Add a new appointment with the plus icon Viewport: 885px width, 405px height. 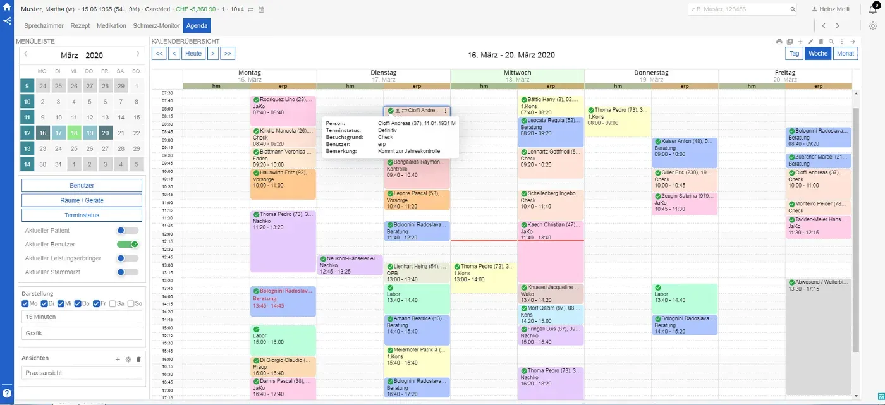pyautogui.click(x=800, y=42)
